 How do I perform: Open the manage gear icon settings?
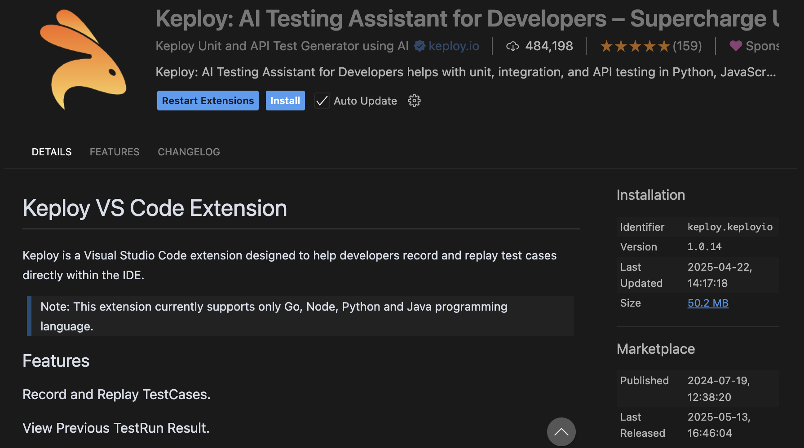414,101
